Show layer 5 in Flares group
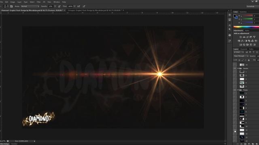 coord(235,108)
